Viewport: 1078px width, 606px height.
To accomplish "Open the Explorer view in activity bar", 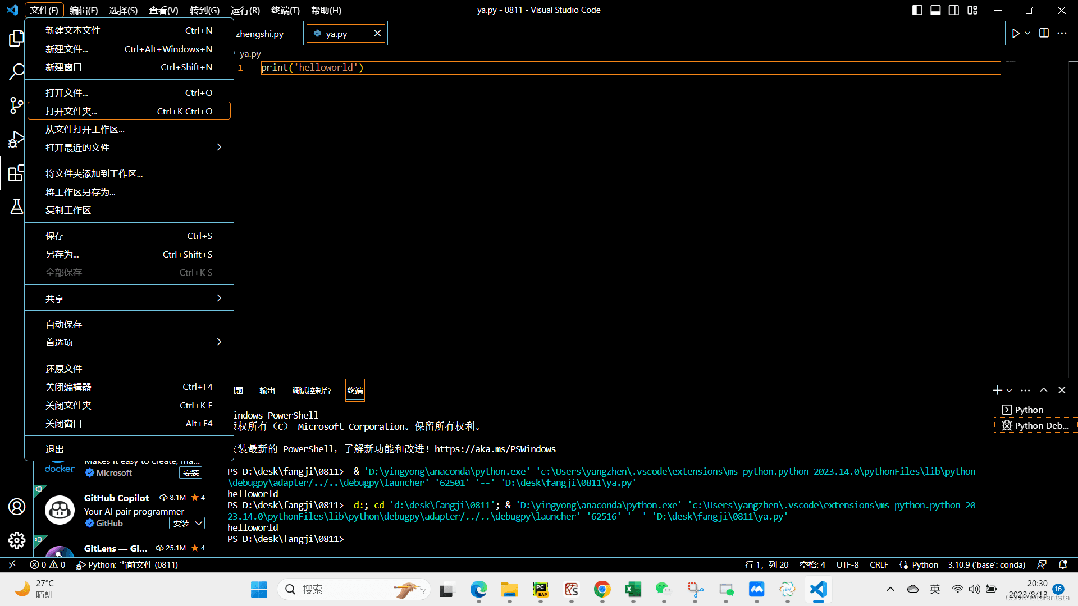I will pos(16,38).
